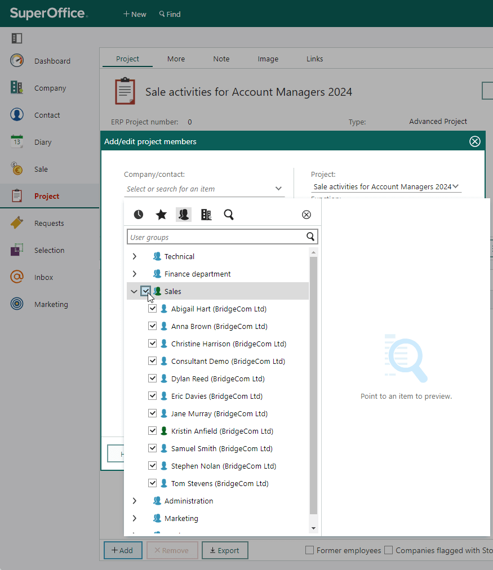This screenshot has width=493, height=570.
Task: Click the User groups search field
Action: click(x=218, y=237)
